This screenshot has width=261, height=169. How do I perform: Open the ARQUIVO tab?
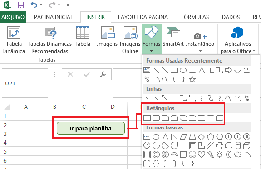tap(13, 17)
